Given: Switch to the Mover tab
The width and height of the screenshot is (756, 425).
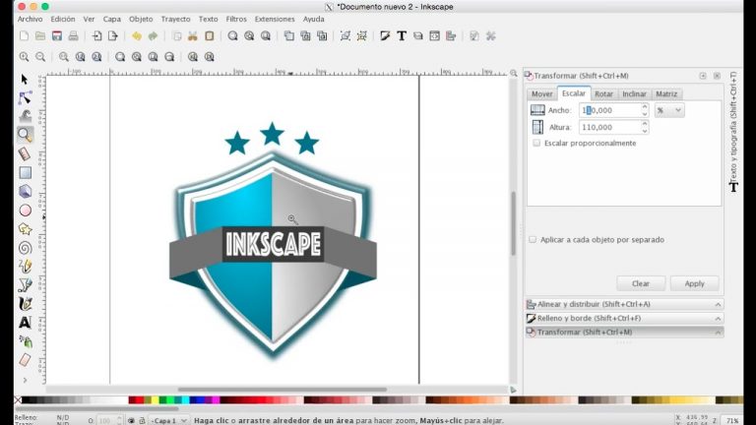Looking at the screenshot, I should [542, 94].
